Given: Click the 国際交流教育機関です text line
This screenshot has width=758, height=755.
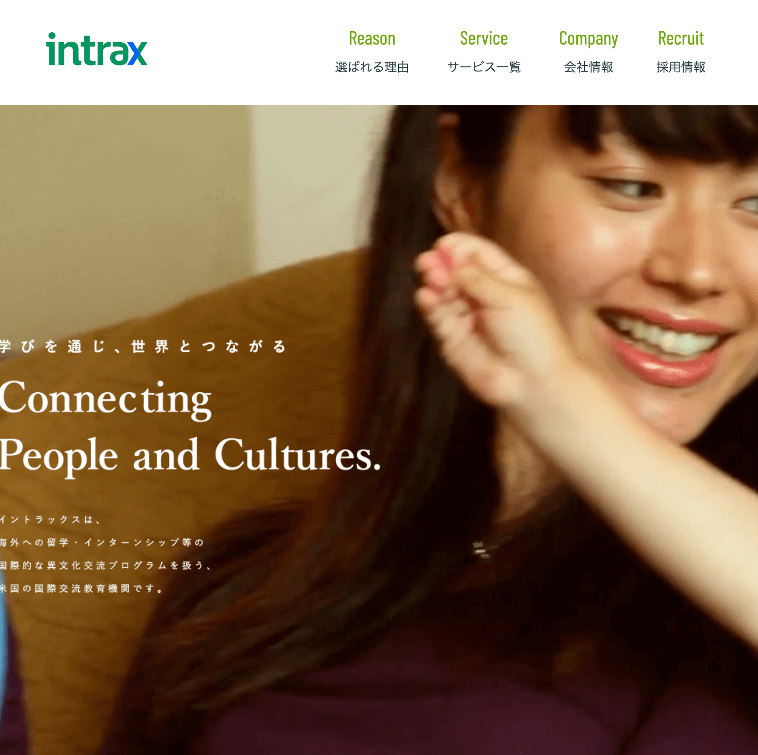Looking at the screenshot, I should (x=81, y=589).
